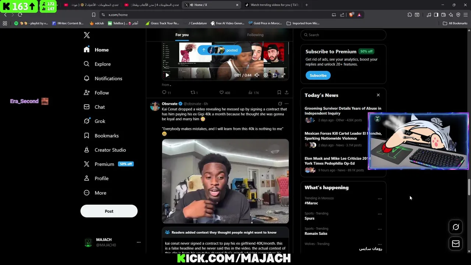Image resolution: width=471 pixels, height=265 pixels.
Task: Open a new browser tab
Action: 307,5
